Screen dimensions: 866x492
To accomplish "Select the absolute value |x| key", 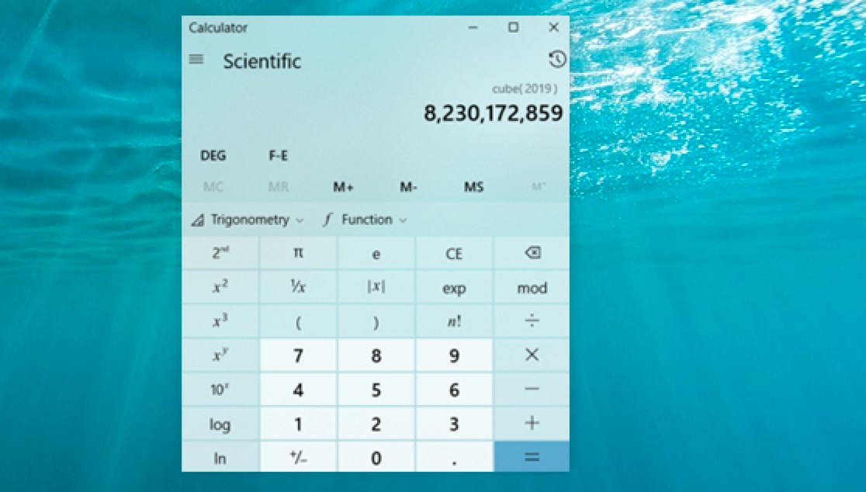I will click(376, 287).
